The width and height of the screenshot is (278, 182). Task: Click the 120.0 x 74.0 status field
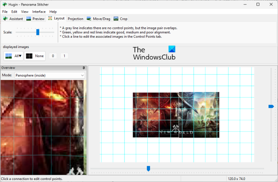click(237, 179)
